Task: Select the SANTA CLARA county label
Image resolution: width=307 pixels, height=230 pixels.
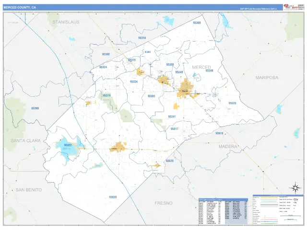Action: [25, 140]
